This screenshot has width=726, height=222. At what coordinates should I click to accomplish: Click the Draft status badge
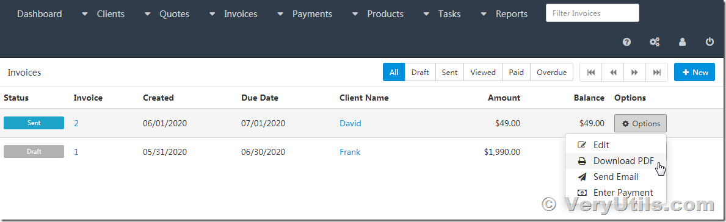point(34,152)
